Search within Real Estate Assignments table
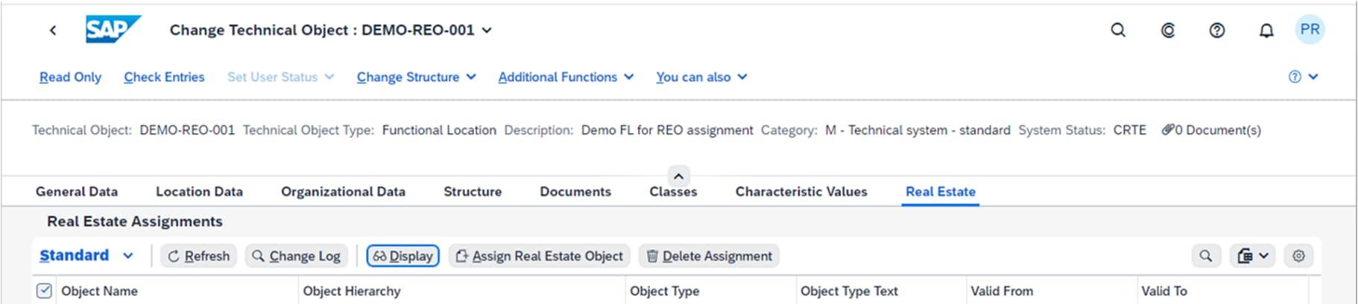This screenshot has width=1358, height=304. point(1205,256)
